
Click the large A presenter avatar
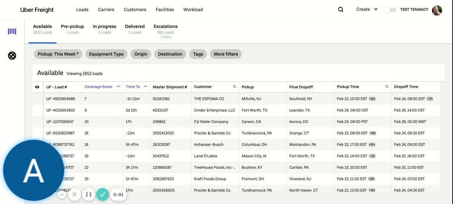(34, 170)
